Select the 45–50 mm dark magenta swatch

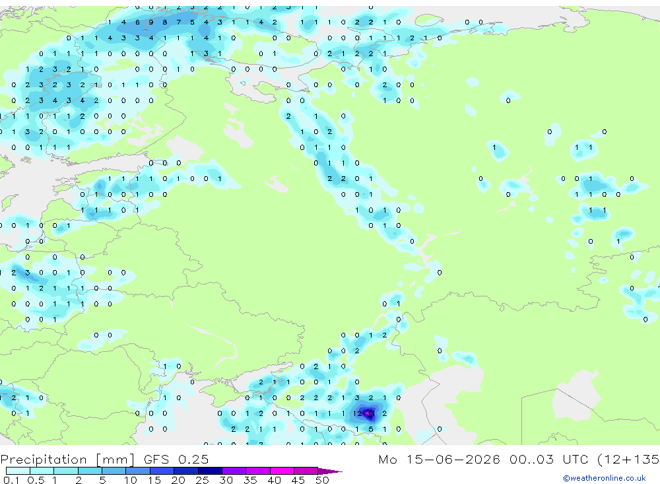[306, 471]
